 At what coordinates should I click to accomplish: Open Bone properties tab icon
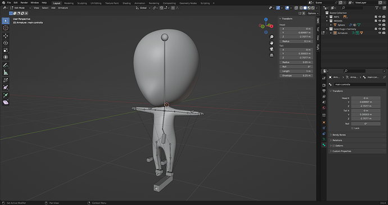tap(324, 145)
